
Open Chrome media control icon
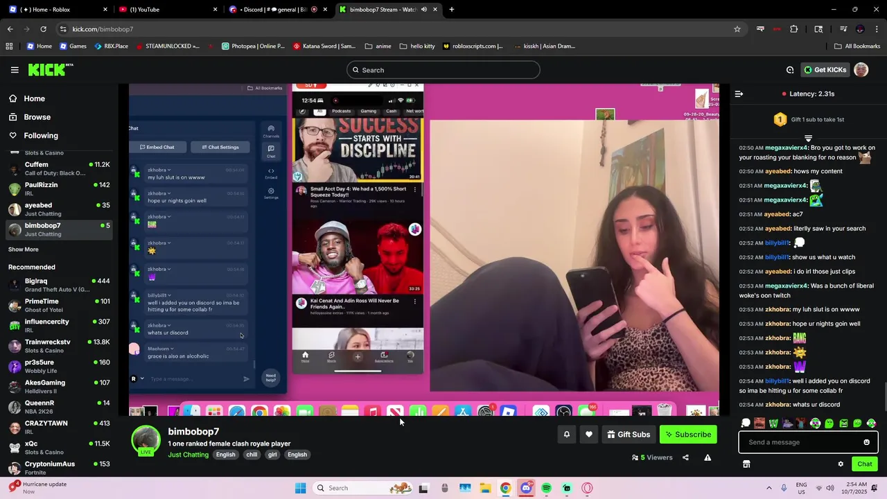843,29
